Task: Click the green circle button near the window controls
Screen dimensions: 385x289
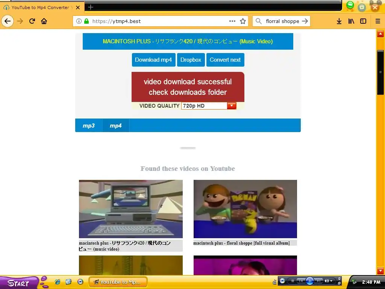Action: (350, 5)
